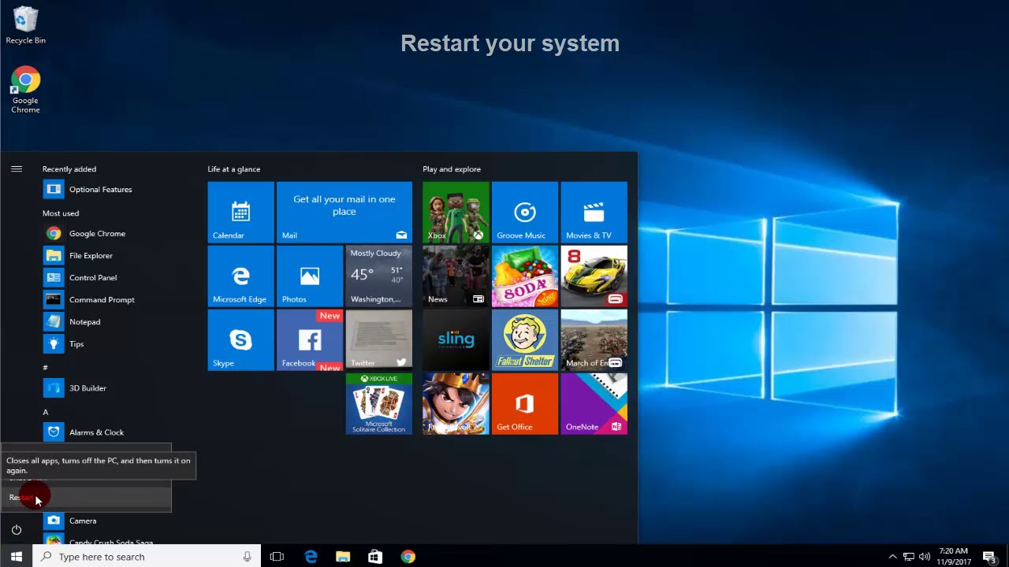Screen dimensions: 1009x567
Task: Open Optional Features from Recently added
Action: [x=100, y=189]
